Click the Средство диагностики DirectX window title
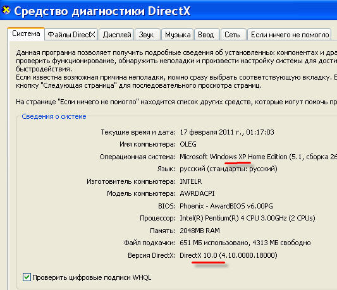 [x=102, y=11]
